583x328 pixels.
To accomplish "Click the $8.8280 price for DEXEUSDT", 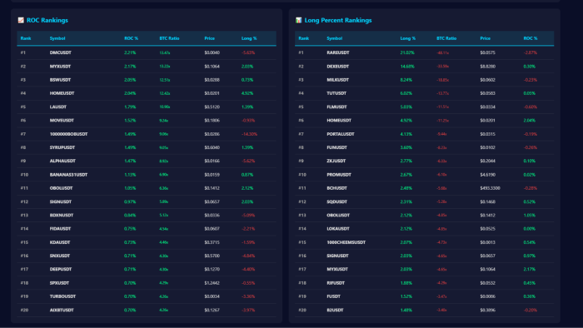I will tap(487, 67).
